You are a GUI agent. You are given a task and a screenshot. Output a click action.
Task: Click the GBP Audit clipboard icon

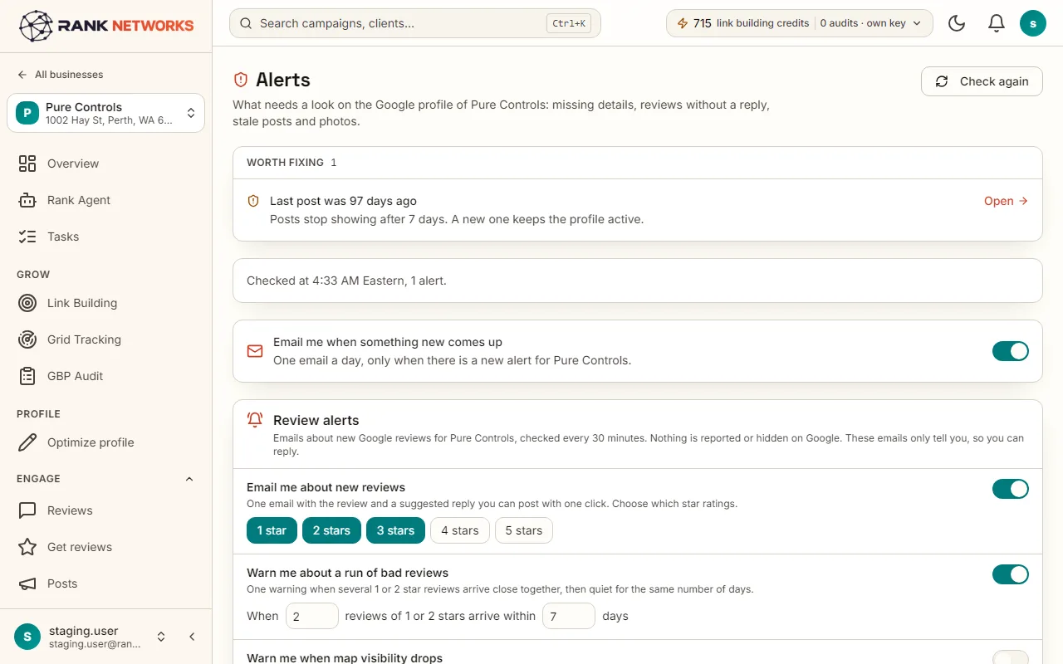[27, 376]
